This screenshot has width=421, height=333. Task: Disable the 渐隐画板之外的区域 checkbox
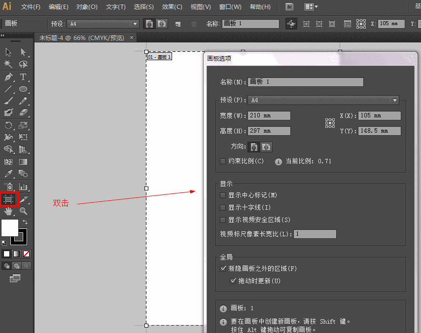point(223,269)
